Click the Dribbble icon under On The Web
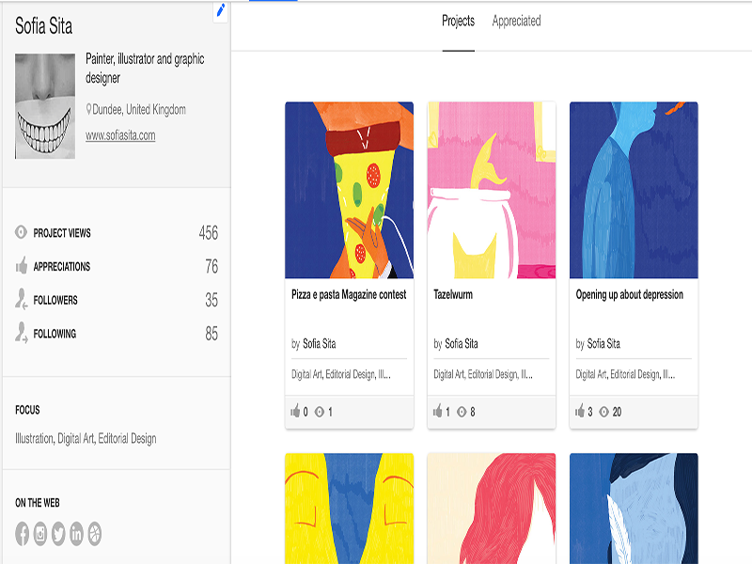This screenshot has height=564, width=752. click(x=94, y=534)
